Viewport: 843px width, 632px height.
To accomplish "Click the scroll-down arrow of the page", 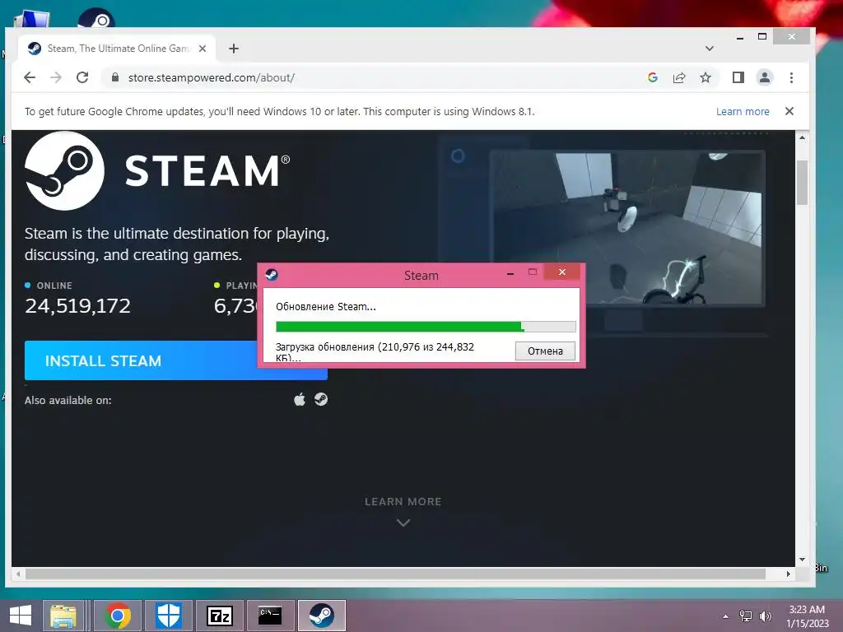I will [802, 560].
